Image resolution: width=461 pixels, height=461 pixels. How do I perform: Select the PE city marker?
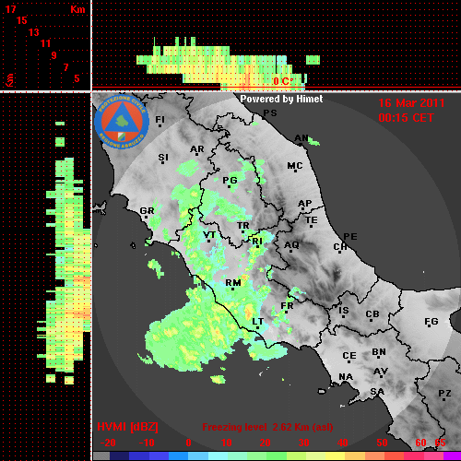point(350,237)
